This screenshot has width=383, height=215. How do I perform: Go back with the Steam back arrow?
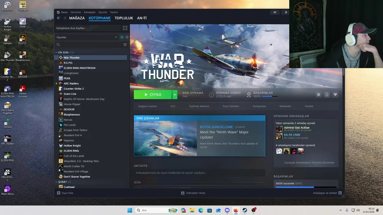pos(58,18)
